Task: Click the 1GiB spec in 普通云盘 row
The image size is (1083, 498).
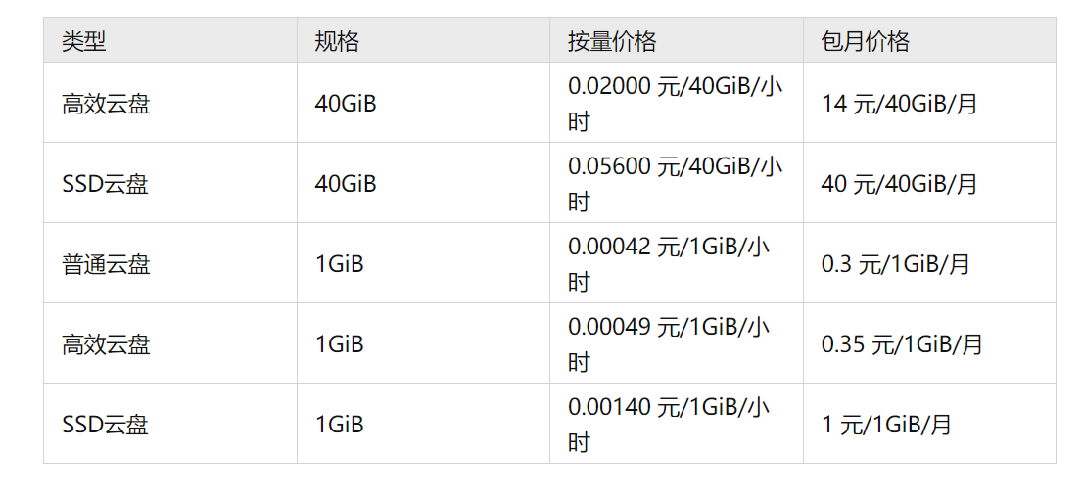Action: tap(340, 264)
